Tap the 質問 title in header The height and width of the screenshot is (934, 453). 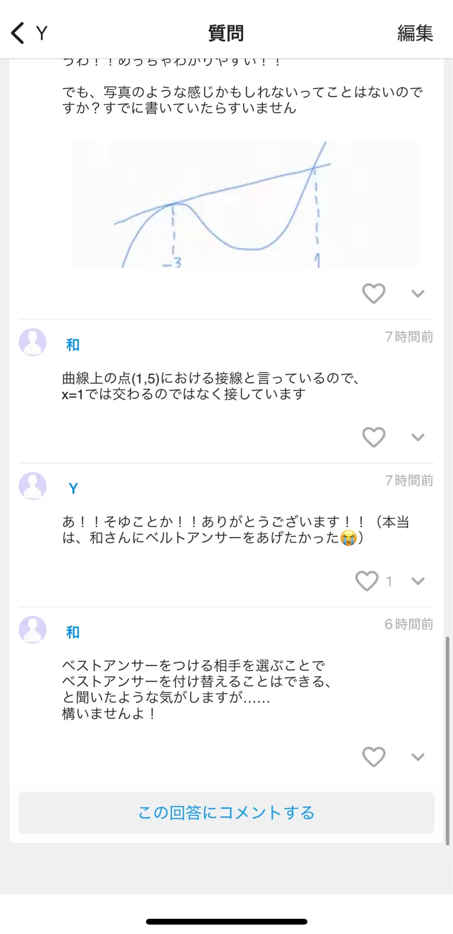[x=226, y=33]
